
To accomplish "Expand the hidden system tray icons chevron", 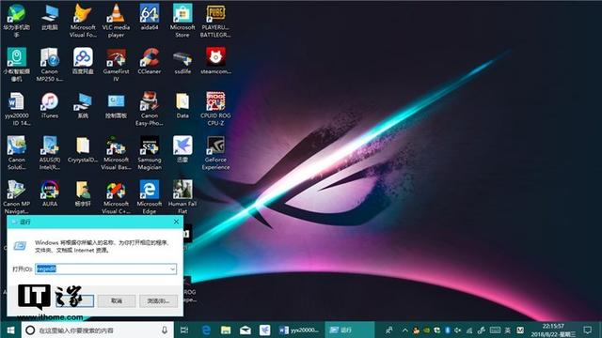I will point(405,330).
